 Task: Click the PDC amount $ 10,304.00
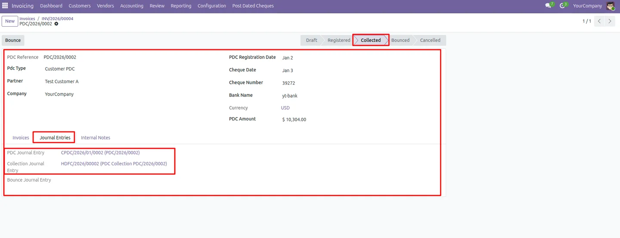[x=294, y=120]
